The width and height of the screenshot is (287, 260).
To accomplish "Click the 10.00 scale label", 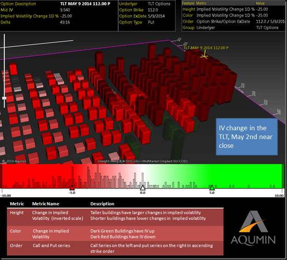I will pos(279,195).
